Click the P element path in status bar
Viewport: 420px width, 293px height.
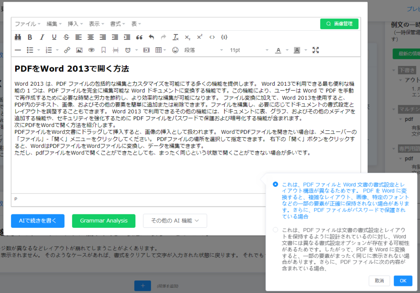16,199
